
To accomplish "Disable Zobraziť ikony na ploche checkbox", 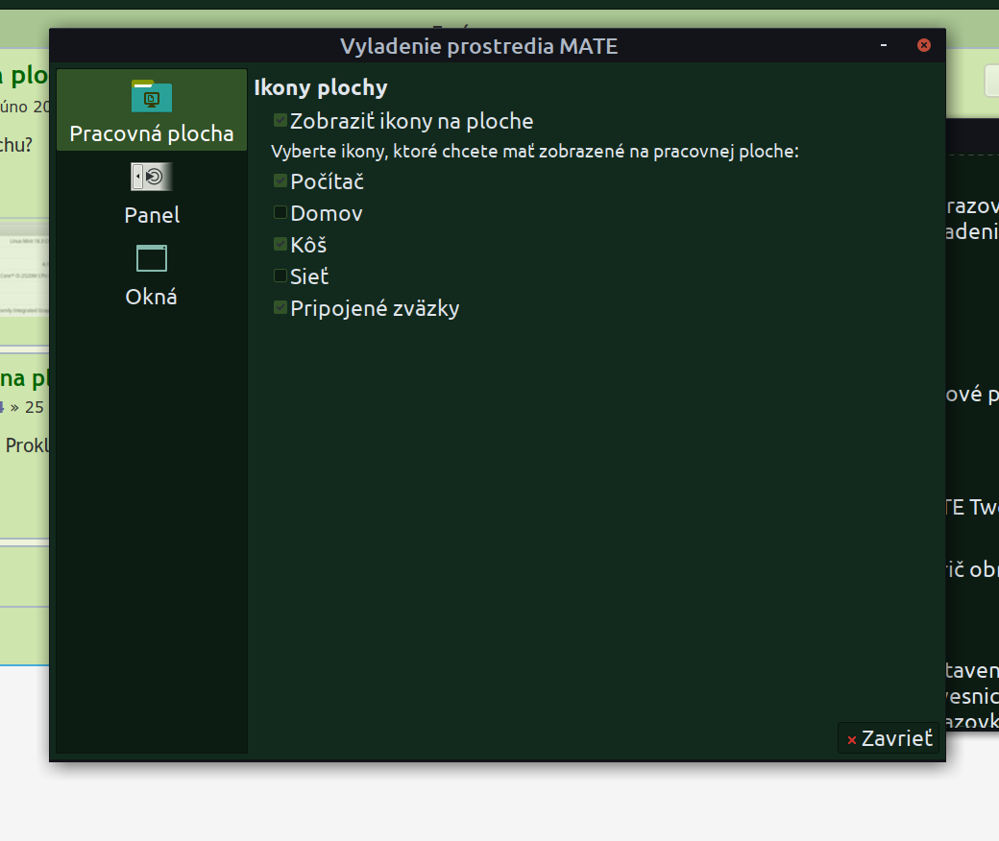I will [280, 121].
